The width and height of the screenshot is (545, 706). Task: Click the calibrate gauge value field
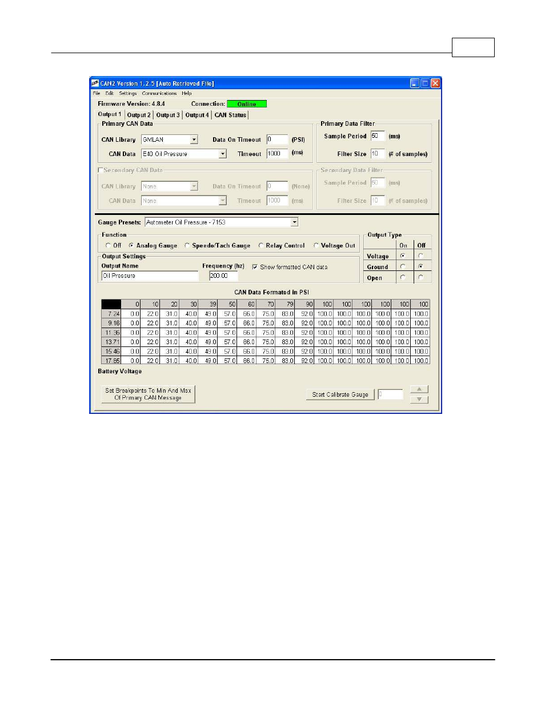pos(390,394)
